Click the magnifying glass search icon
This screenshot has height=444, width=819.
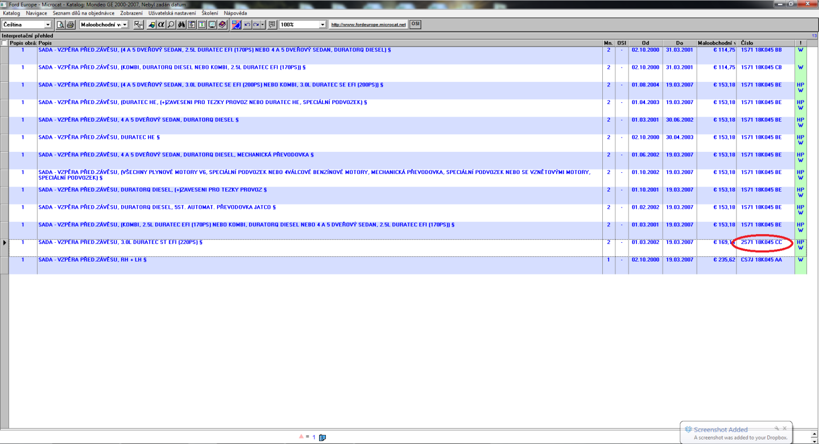pyautogui.click(x=171, y=24)
